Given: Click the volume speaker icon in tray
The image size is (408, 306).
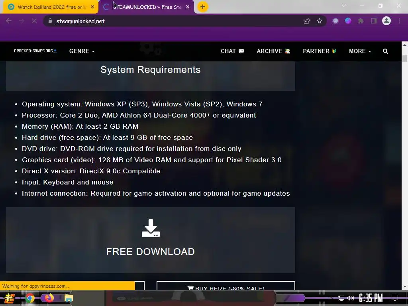Looking at the screenshot, I should (351, 298).
